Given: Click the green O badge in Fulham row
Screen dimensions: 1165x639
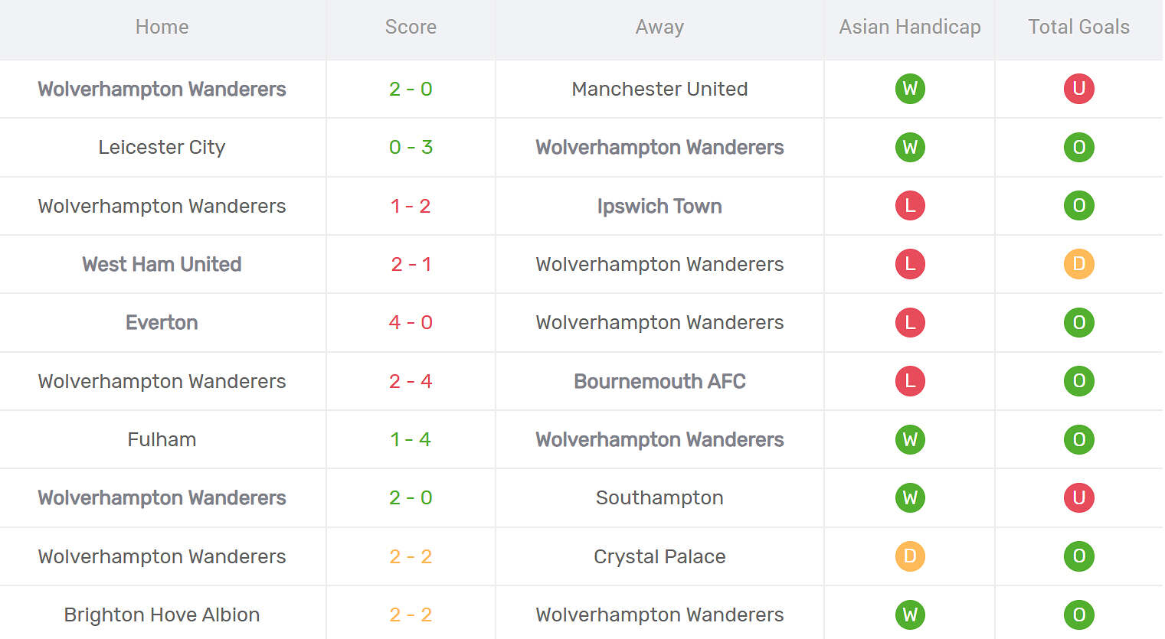Looking at the screenshot, I should click(1078, 439).
